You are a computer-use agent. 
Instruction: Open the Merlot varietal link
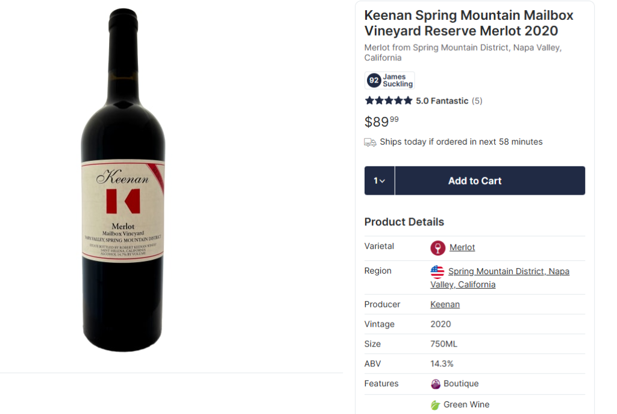click(463, 247)
